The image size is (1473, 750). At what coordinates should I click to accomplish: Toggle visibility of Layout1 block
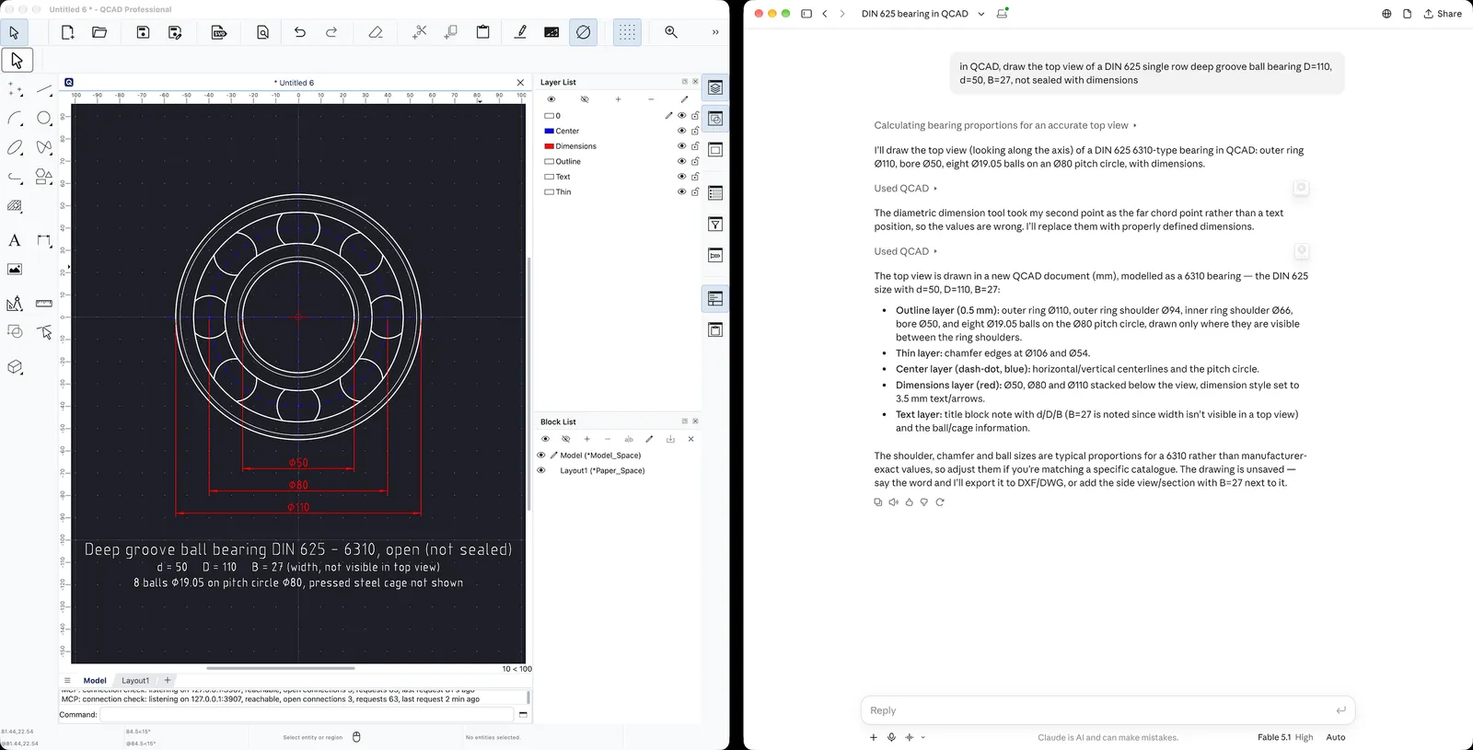[541, 470]
